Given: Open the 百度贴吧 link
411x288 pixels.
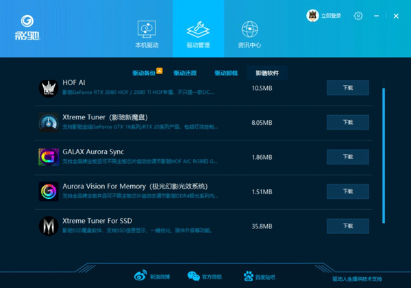Looking at the screenshot, I should click(x=265, y=277).
